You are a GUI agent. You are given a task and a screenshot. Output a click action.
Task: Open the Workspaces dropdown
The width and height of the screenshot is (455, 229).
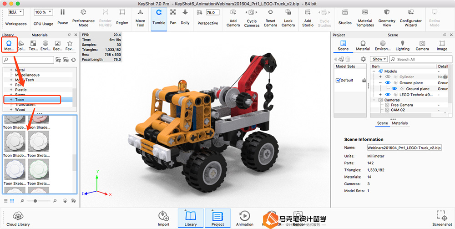point(15,12)
